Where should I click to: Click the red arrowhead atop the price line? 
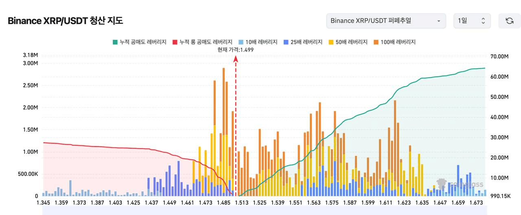pos(236,59)
